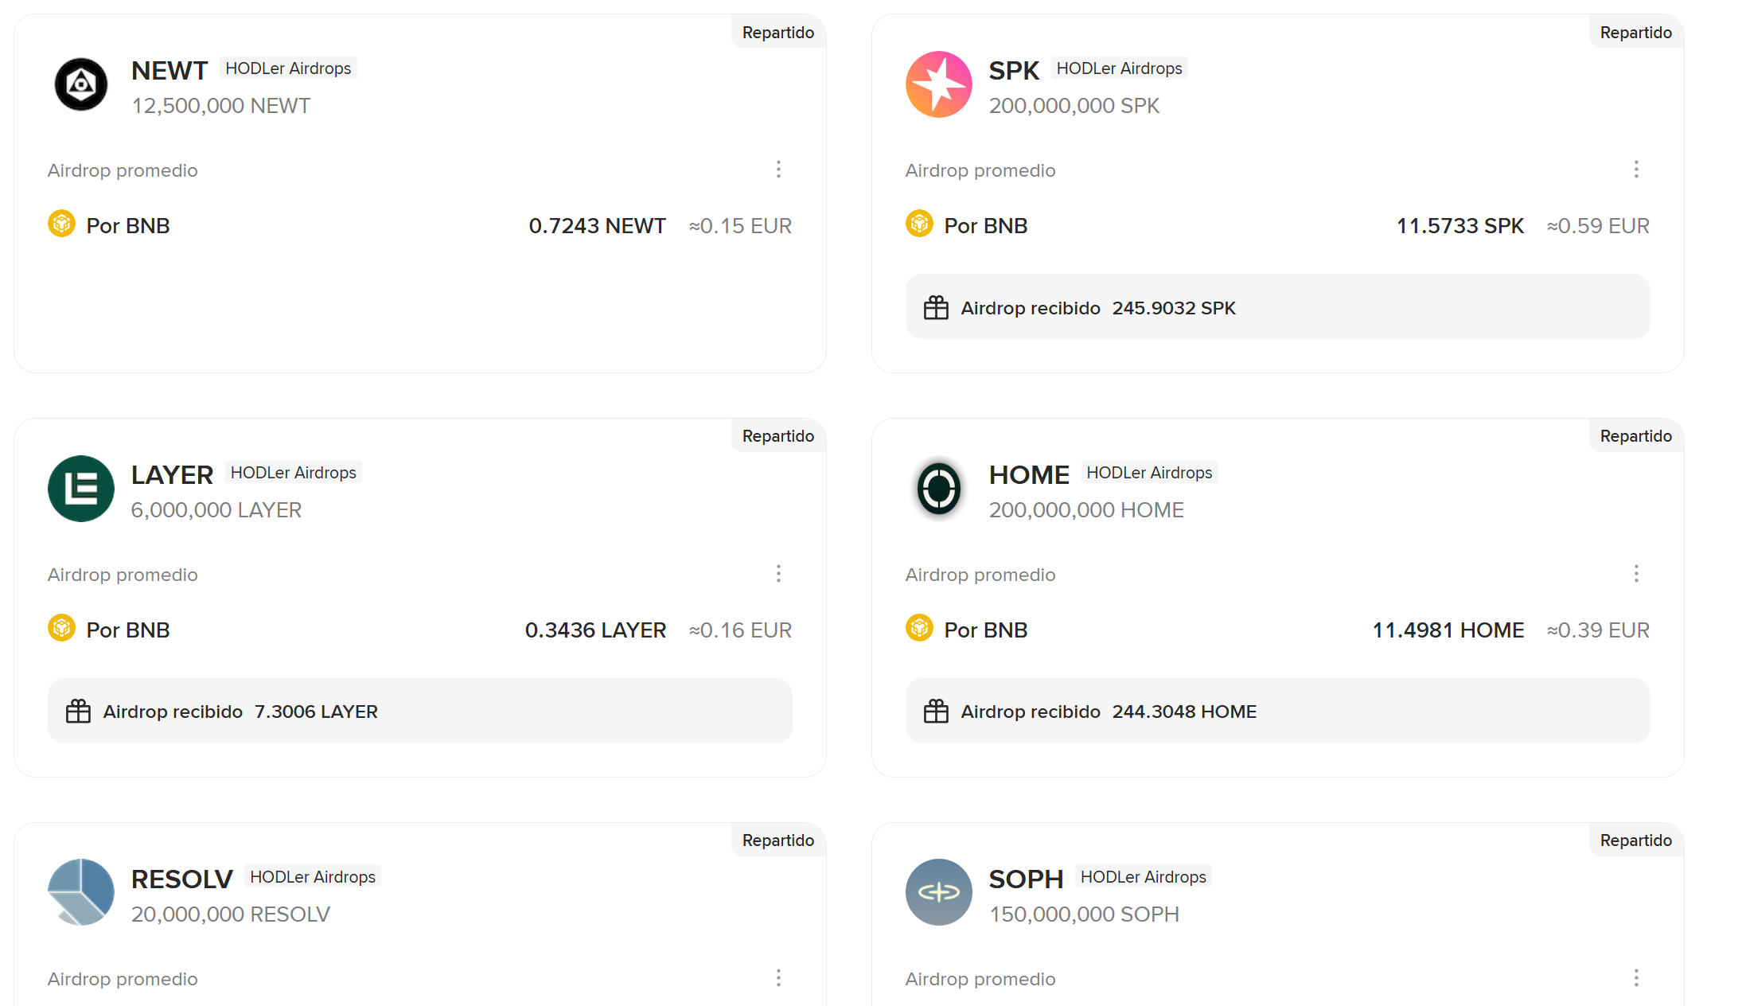Click the RESOLV token logo
Image resolution: width=1742 pixels, height=1006 pixels.
coord(80,892)
